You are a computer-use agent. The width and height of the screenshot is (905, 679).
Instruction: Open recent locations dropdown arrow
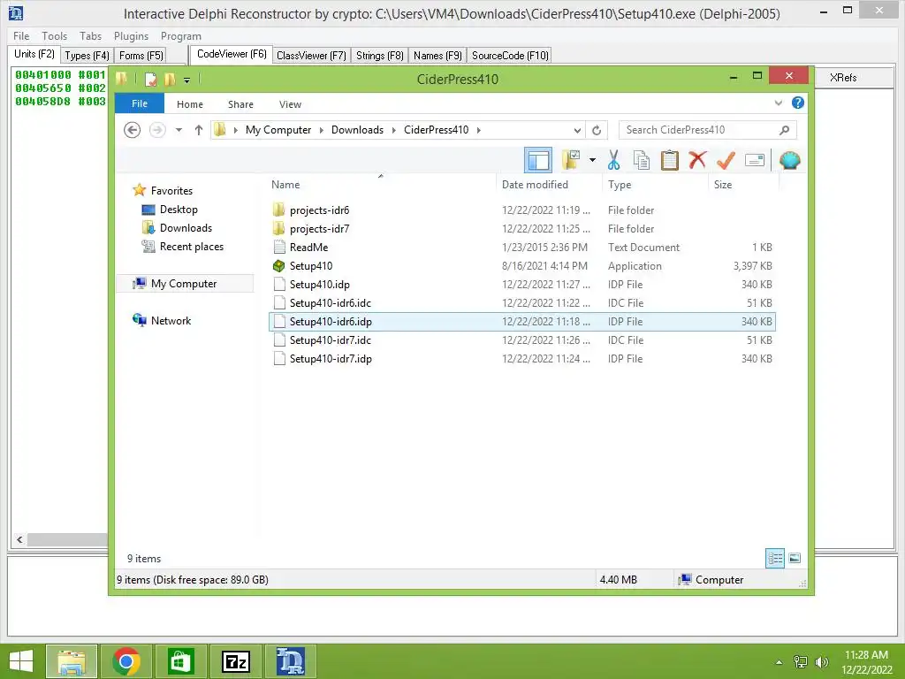[x=179, y=130]
